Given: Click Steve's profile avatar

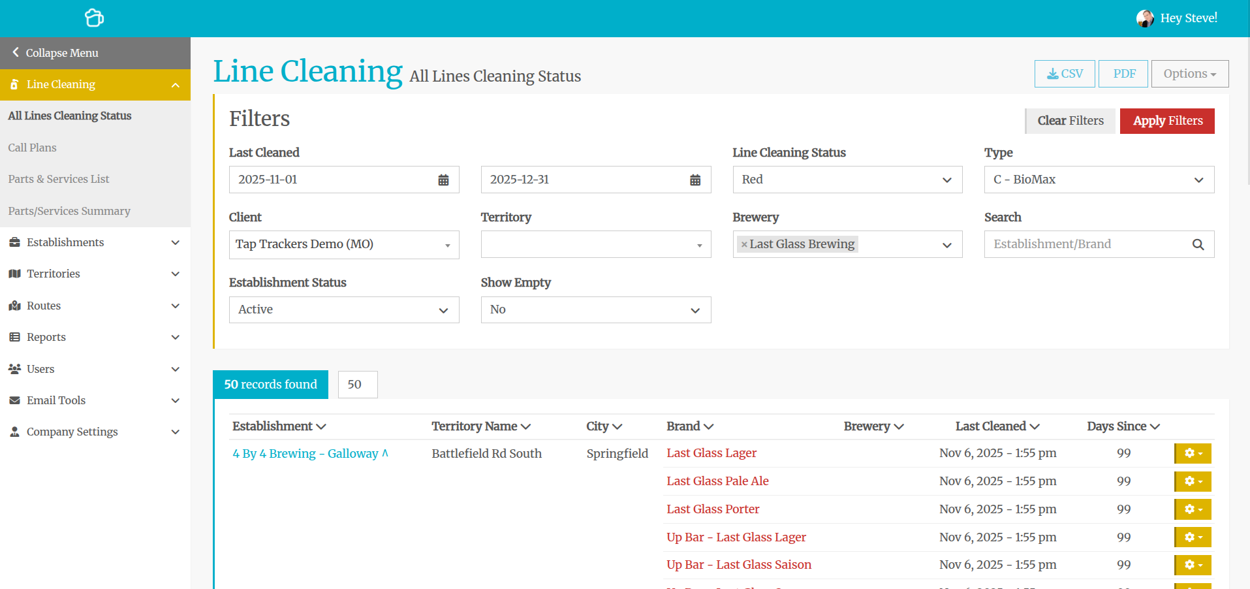Looking at the screenshot, I should click(x=1144, y=18).
